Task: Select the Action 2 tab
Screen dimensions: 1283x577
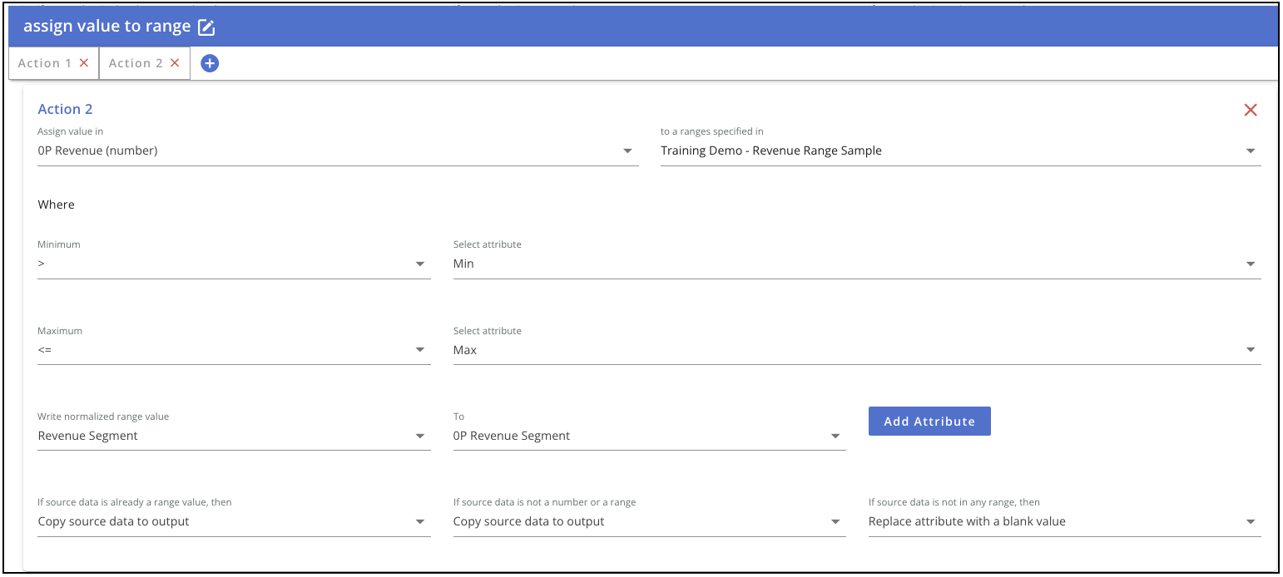Action: pyautogui.click(x=136, y=63)
